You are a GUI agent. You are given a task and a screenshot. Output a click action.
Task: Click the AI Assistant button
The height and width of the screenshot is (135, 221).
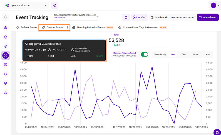pos(207,17)
